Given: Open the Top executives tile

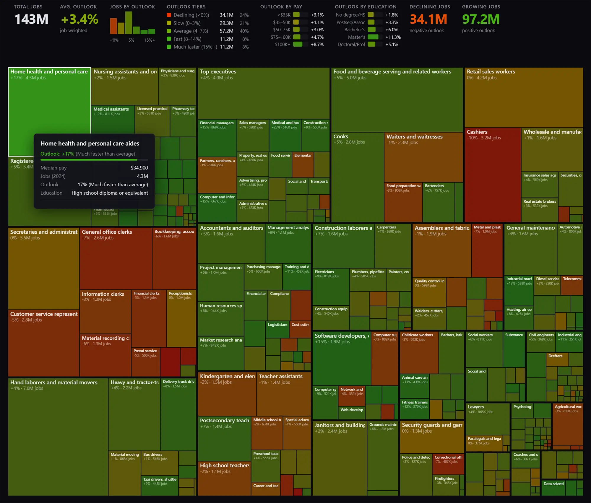Looking at the screenshot, I should click(263, 93).
